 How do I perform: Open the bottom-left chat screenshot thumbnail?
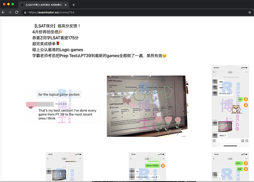tap(65, 167)
